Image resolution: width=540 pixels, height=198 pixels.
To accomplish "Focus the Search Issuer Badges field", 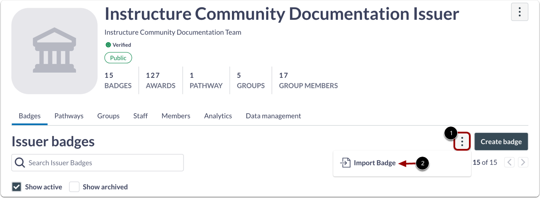I will pos(98,163).
